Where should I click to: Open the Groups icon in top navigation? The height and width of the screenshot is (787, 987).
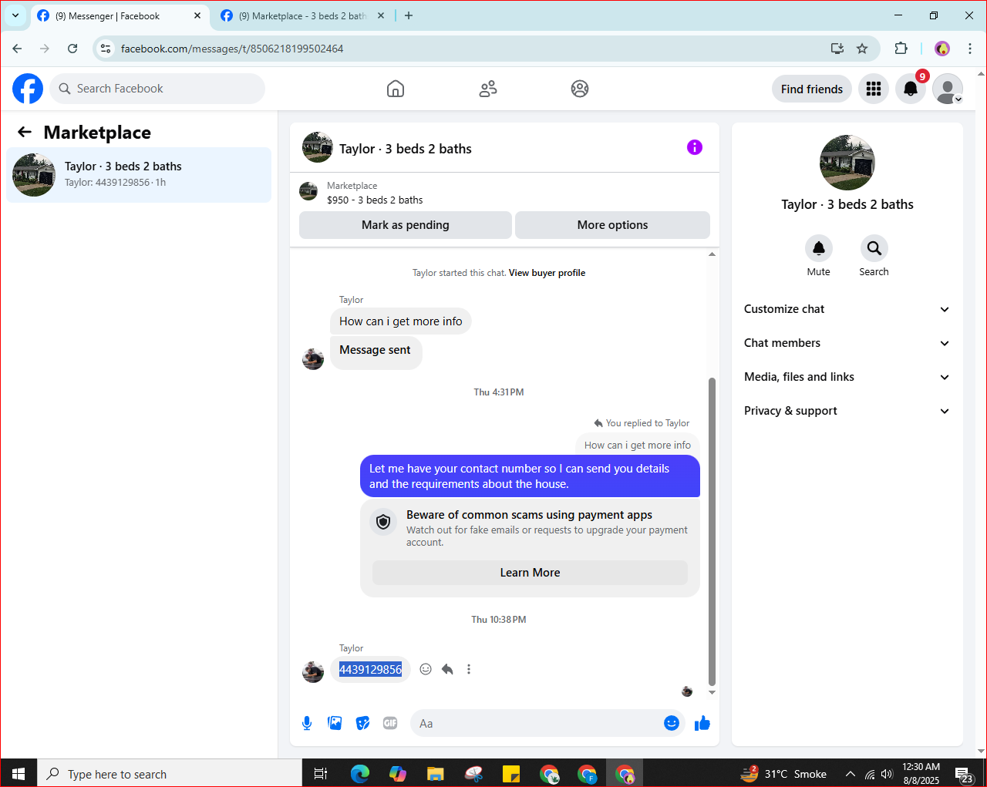(x=580, y=89)
